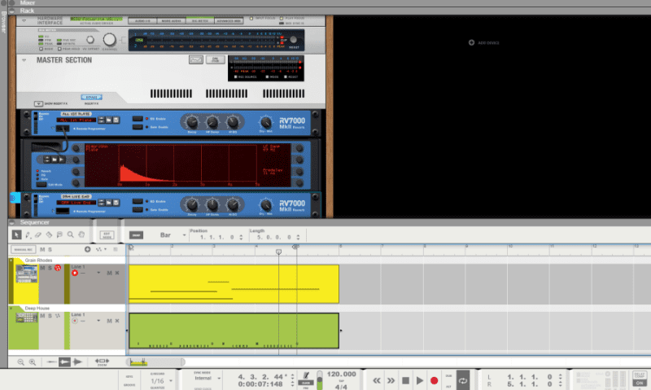
Task: Select the Mute tool in sequencer
Action: [x=59, y=234]
